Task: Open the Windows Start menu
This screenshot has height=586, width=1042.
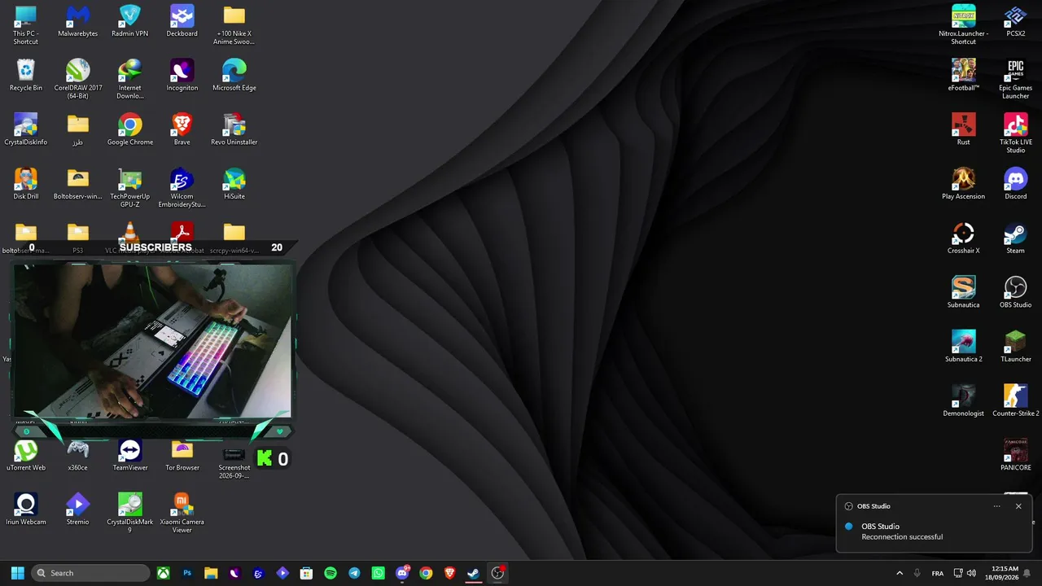Action: (17, 573)
